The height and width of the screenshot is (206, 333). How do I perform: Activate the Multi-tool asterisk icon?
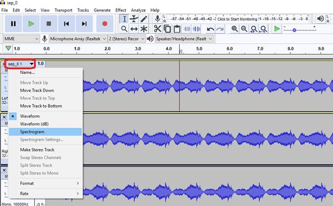click(144, 29)
